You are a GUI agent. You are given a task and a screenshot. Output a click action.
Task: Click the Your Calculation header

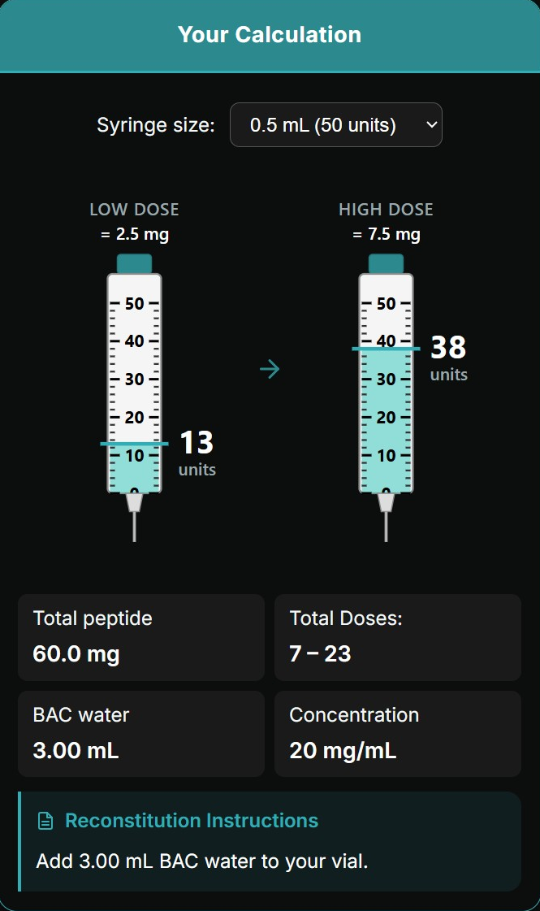tap(270, 34)
